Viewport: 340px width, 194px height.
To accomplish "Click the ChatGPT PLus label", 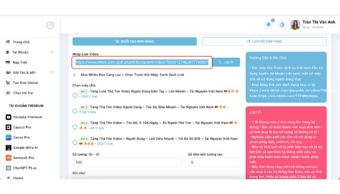I will pyautogui.click(x=25, y=168).
